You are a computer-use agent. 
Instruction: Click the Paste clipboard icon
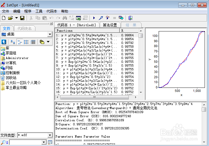(45, 18)
